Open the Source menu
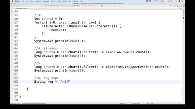The height and width of the screenshot is (109, 195). [x=32, y=1]
